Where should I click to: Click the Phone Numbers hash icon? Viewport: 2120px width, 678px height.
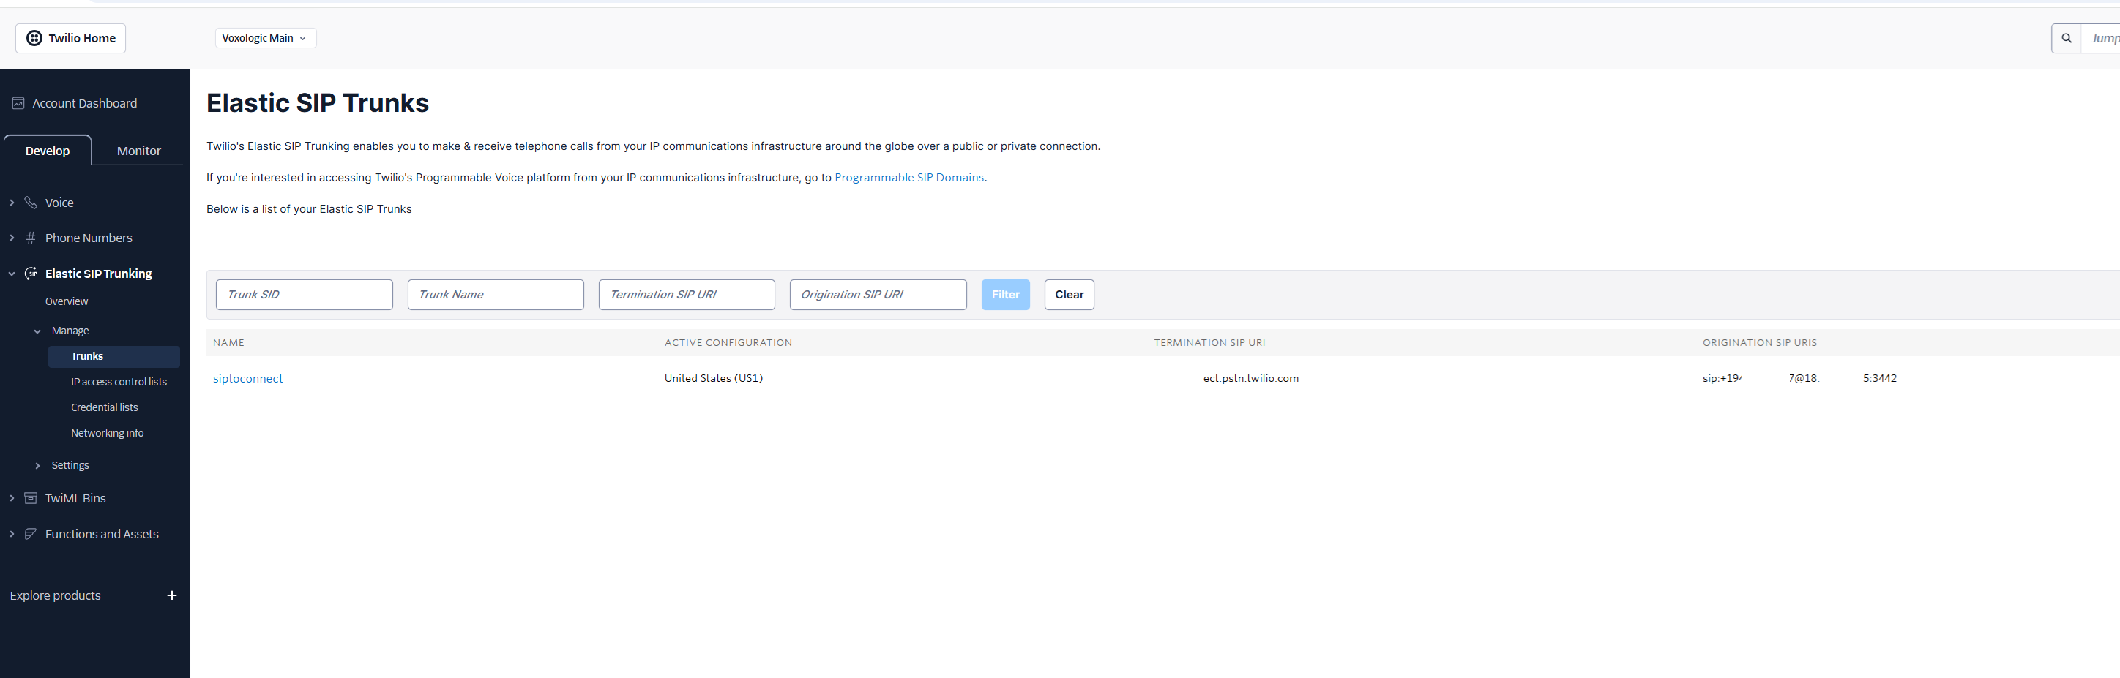pyautogui.click(x=31, y=238)
